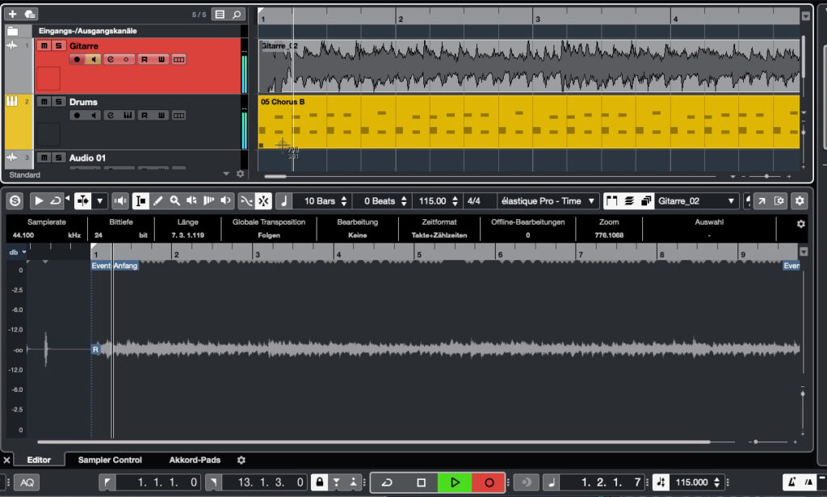This screenshot has width=827, height=497.
Task: Select the draw pencil tool
Action: tap(157, 201)
